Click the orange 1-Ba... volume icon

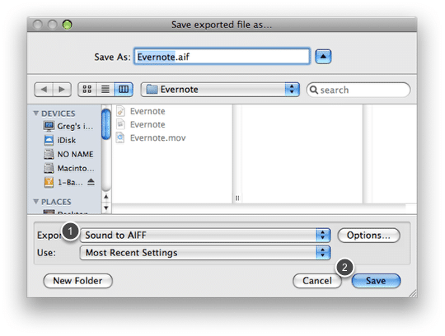click(49, 182)
